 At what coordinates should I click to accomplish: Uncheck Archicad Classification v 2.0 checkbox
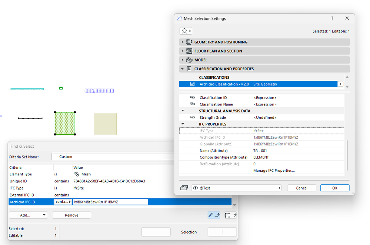point(192,84)
